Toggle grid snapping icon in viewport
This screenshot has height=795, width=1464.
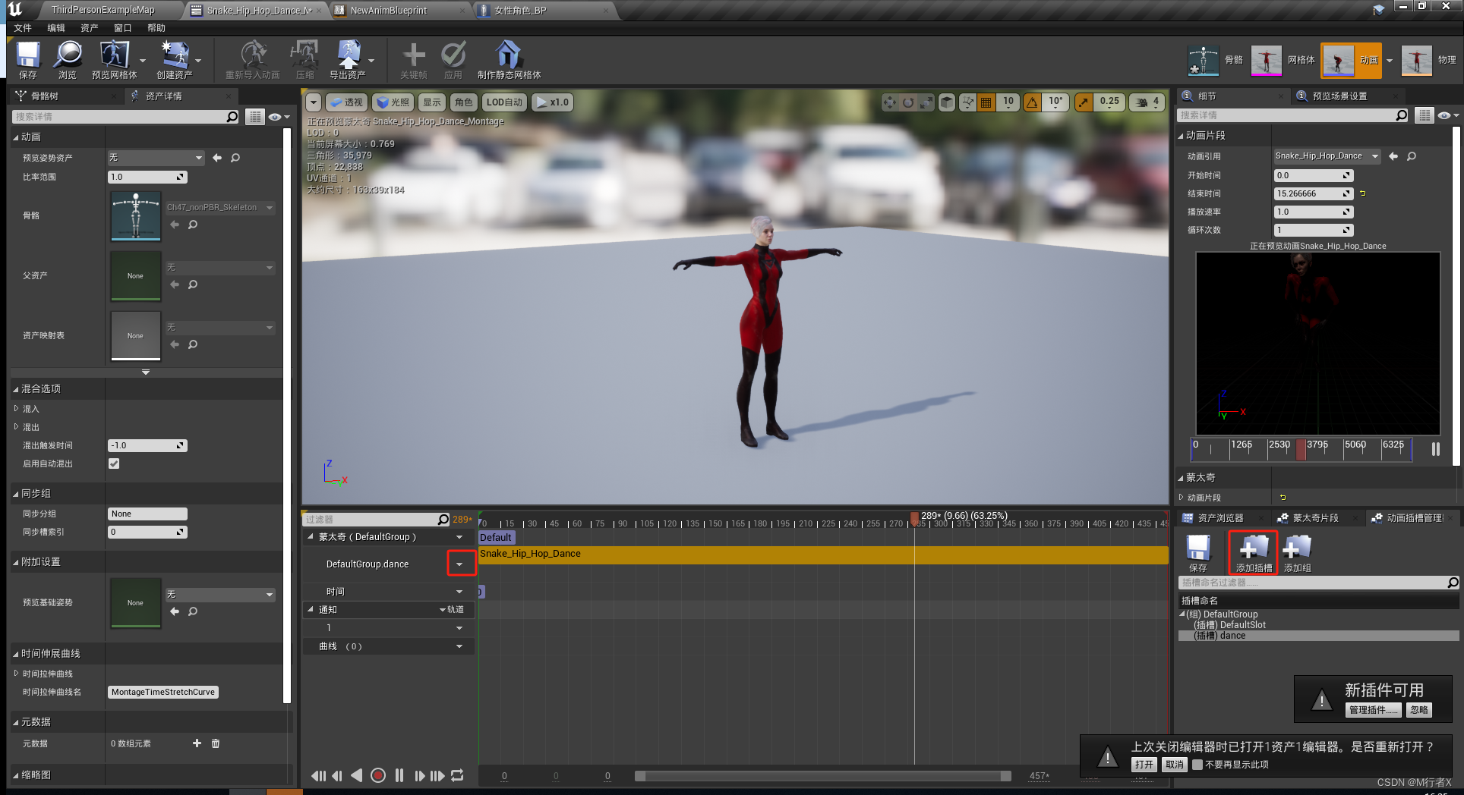(x=986, y=102)
